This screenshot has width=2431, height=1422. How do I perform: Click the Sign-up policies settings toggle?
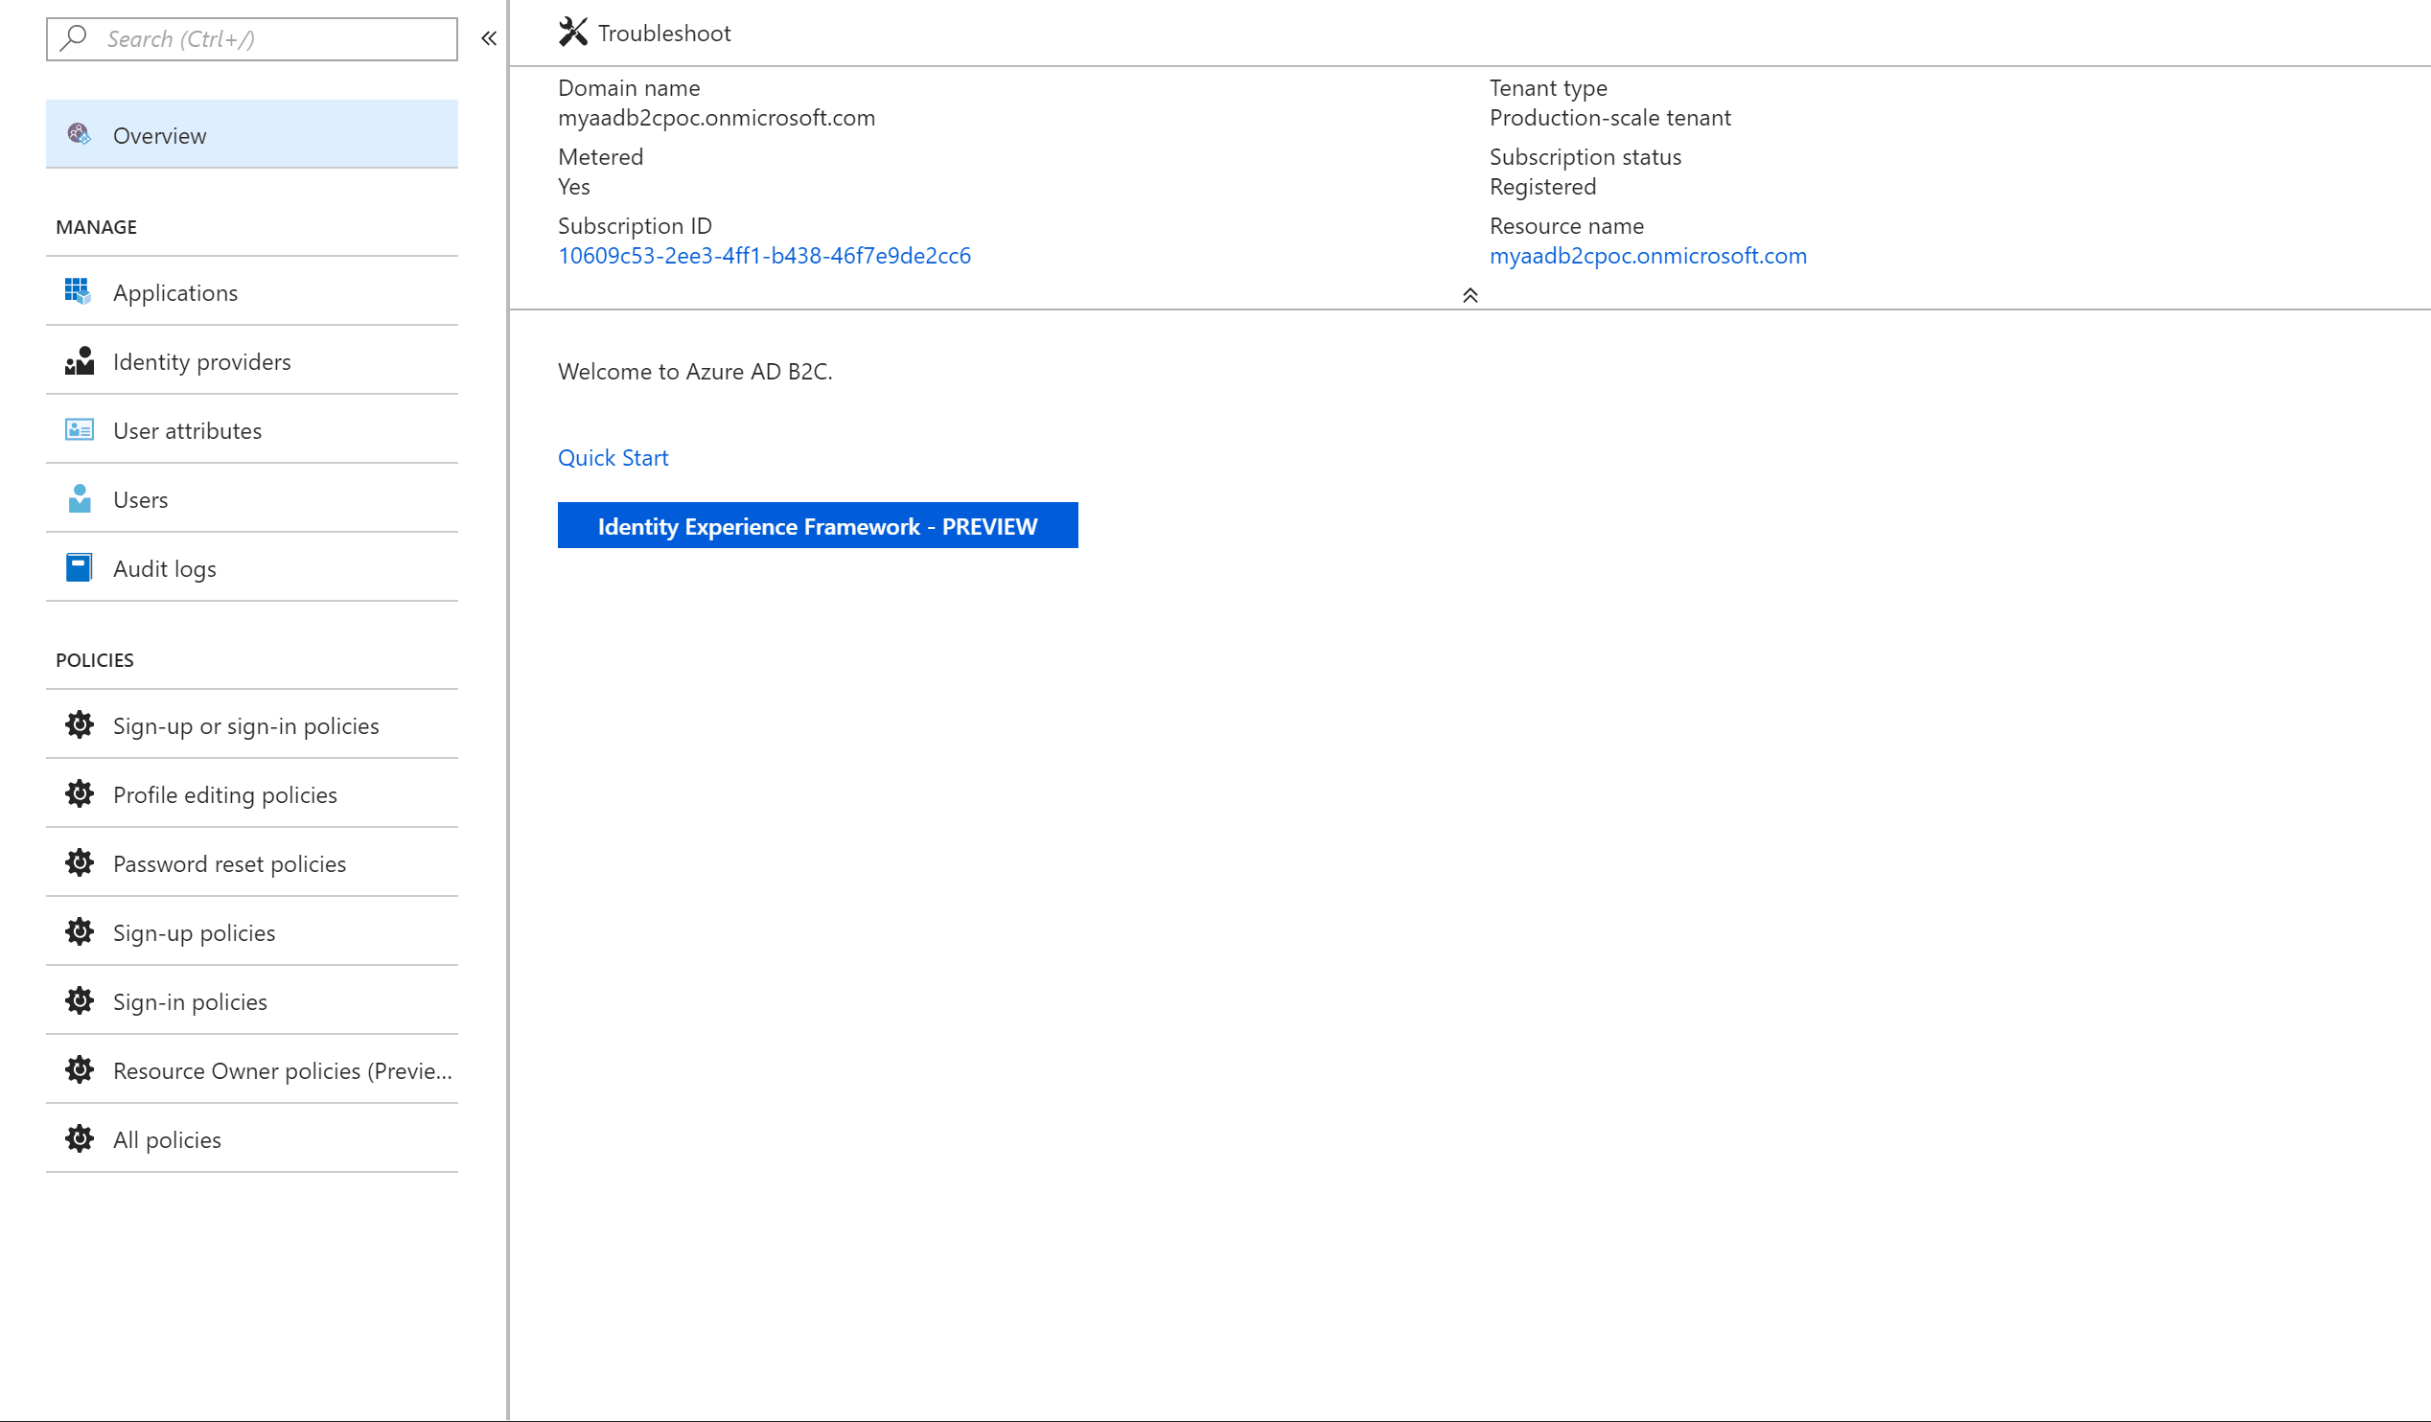pos(78,931)
